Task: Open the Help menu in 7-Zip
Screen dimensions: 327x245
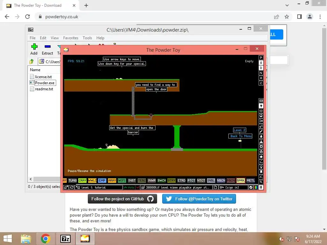Action: point(100,38)
